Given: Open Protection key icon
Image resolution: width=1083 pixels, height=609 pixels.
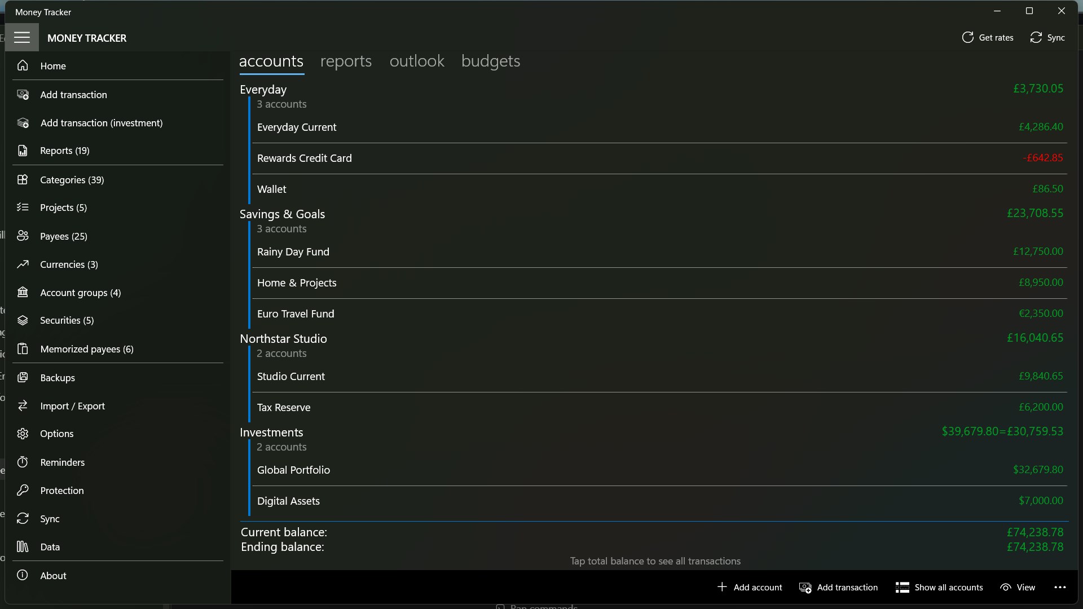Looking at the screenshot, I should (23, 491).
